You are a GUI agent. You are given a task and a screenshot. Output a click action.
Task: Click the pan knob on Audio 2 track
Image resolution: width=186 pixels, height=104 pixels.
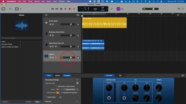pyautogui.click(x=78, y=57)
